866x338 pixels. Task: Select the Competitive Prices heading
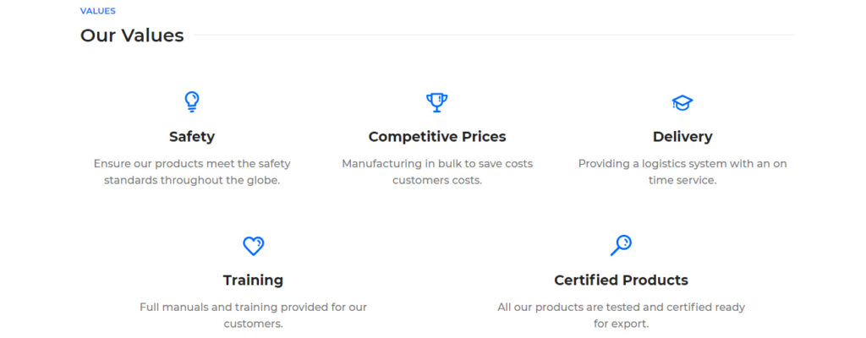437,136
